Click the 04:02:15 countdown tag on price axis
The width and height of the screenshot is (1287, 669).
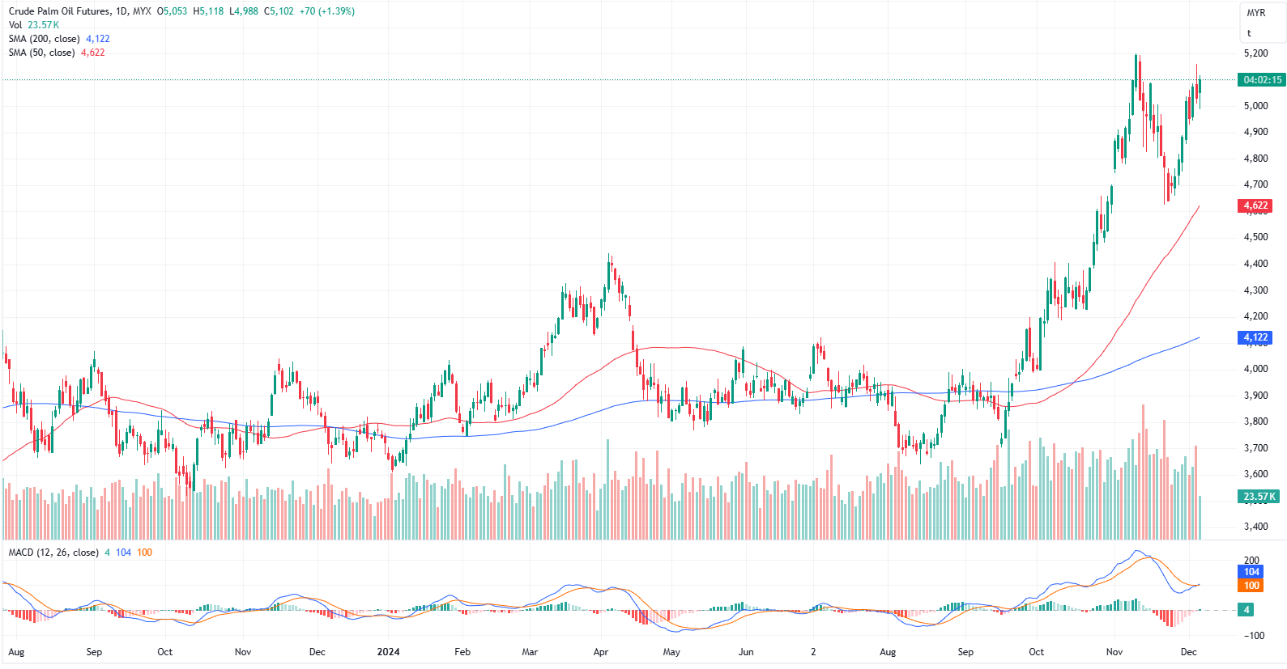click(1262, 80)
